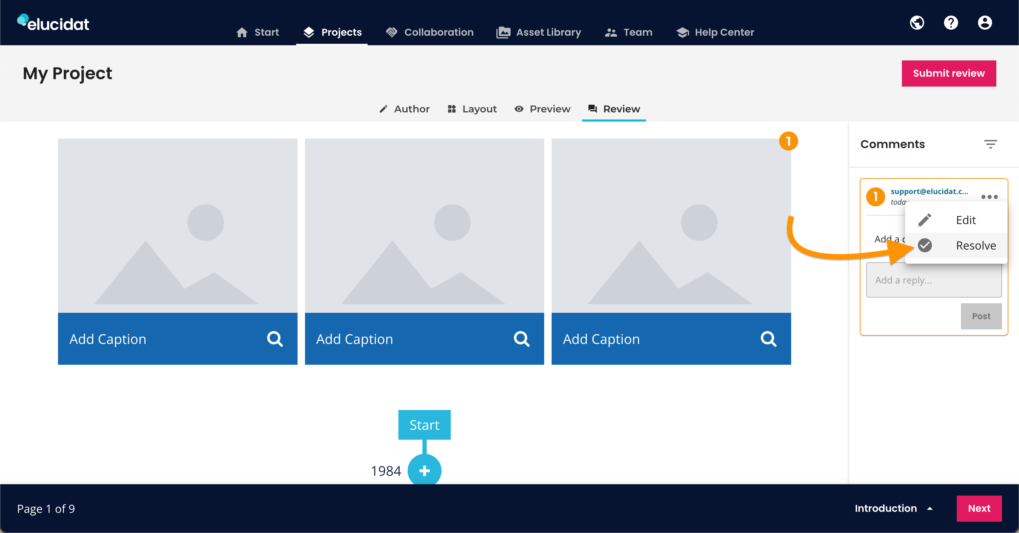Click the magnifier on the third caption
Screen dimensions: 1019x533
point(768,339)
